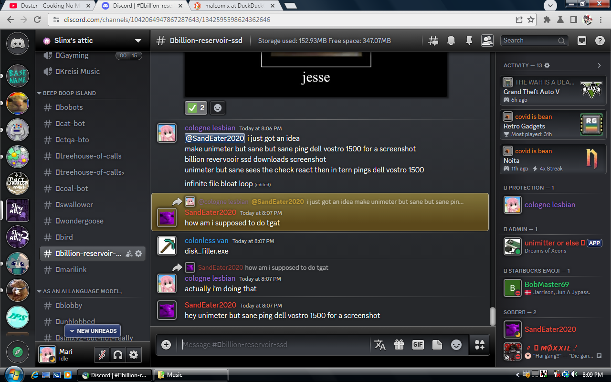This screenshot has height=382, width=611.
Task: Click the @SandEater2020 mention link
Action: tap(215, 138)
